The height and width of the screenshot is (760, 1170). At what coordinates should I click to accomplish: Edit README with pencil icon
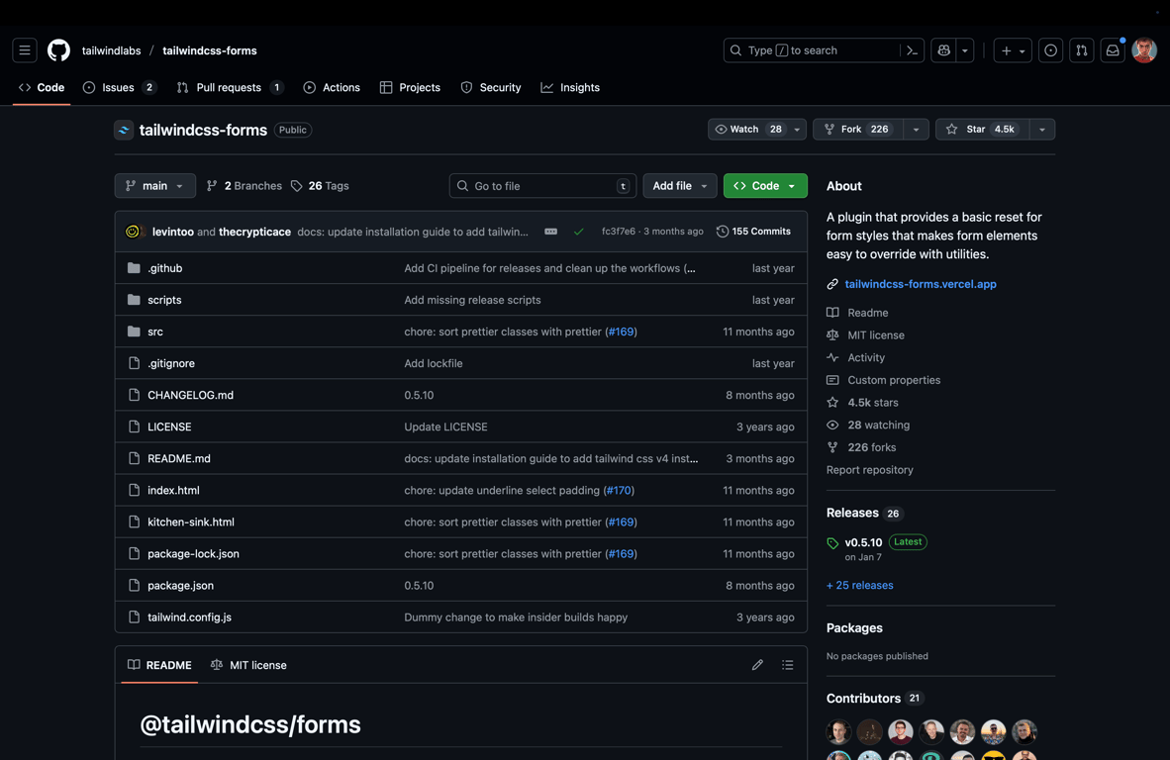click(x=757, y=665)
